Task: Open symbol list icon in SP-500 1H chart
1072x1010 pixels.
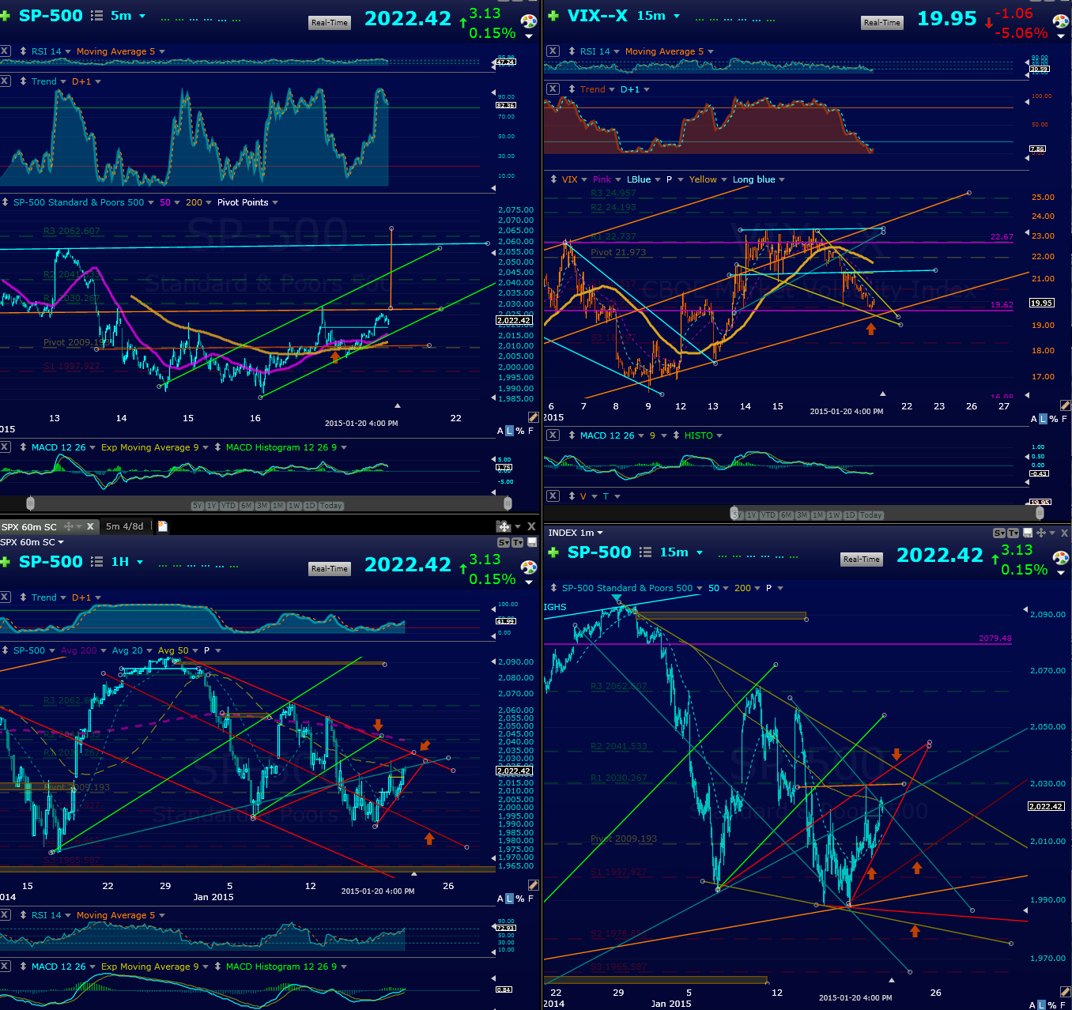Action: point(96,562)
